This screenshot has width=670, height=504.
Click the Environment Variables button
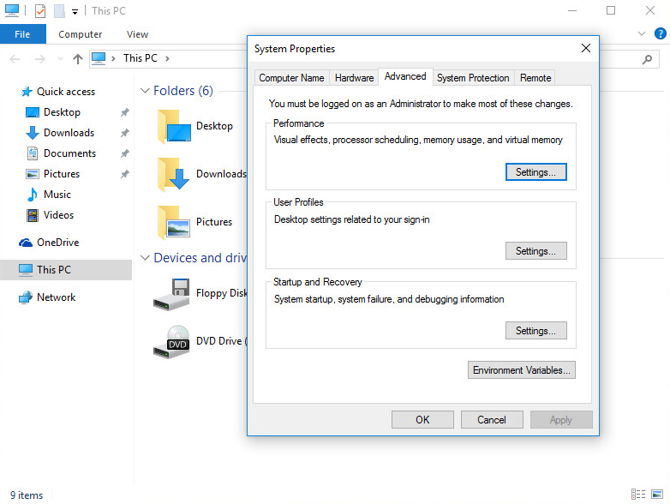click(x=522, y=370)
